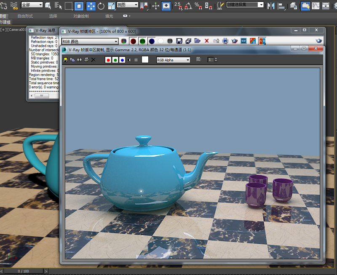The image size is (337, 275).
Task: Toggle the green channel in cloned buffer window
Action: (x=115, y=60)
